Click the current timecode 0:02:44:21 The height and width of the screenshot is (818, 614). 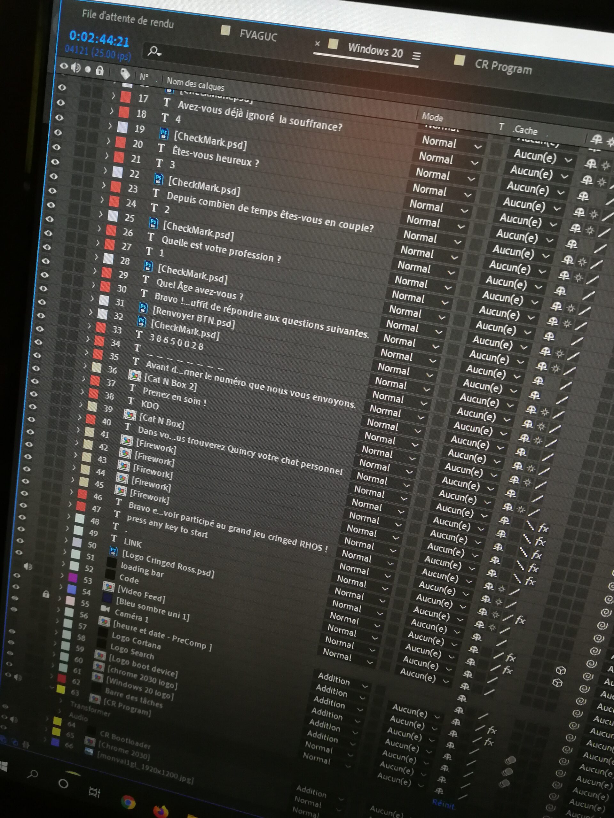[x=99, y=39]
